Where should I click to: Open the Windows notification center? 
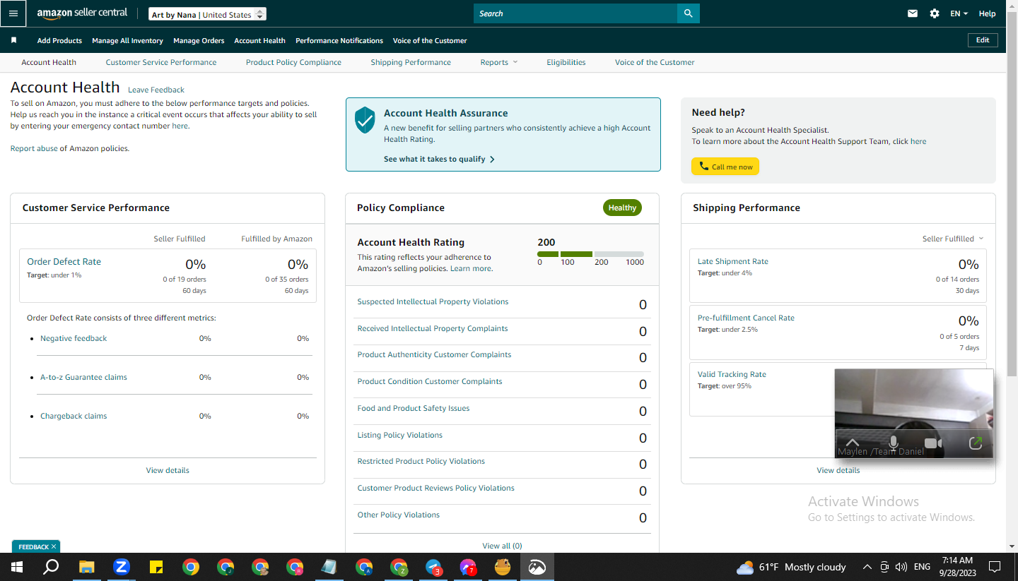[x=995, y=567]
